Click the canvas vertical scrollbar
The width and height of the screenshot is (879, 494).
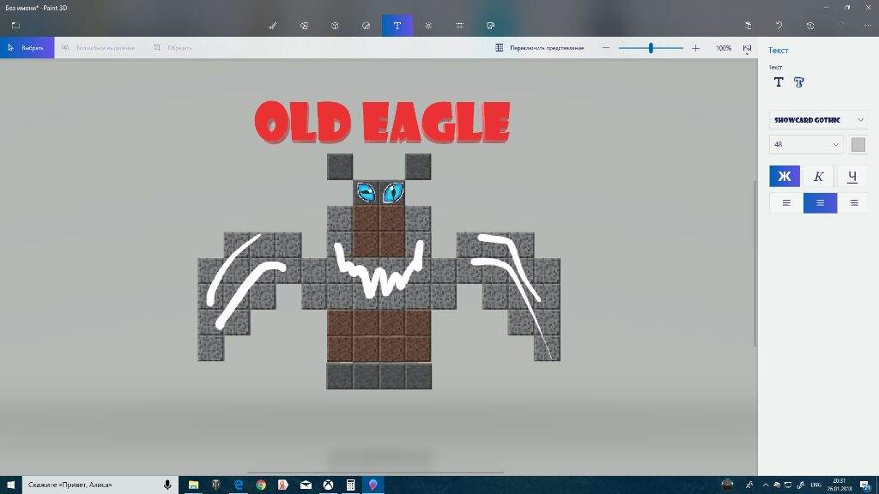755,263
